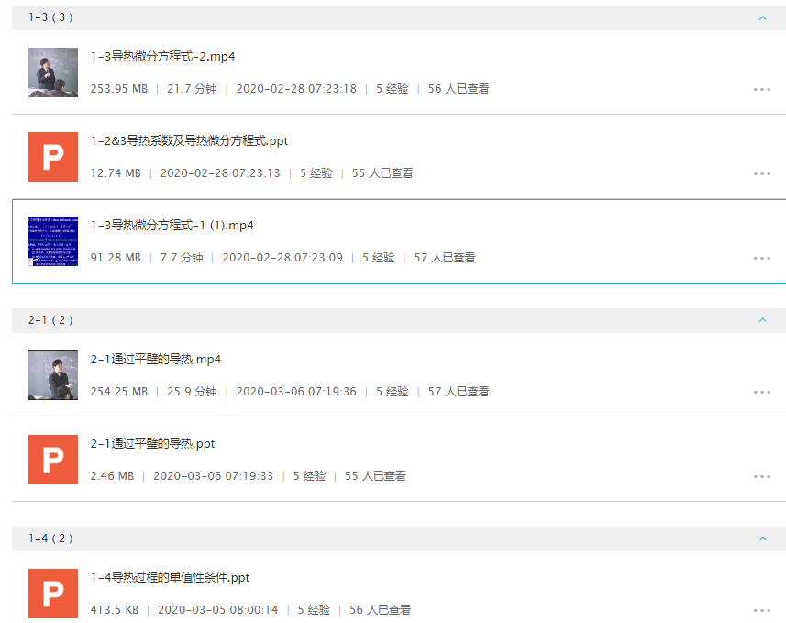Click lecturer thumbnail of 1-3导热微分方程式-2.mp4

click(53, 72)
